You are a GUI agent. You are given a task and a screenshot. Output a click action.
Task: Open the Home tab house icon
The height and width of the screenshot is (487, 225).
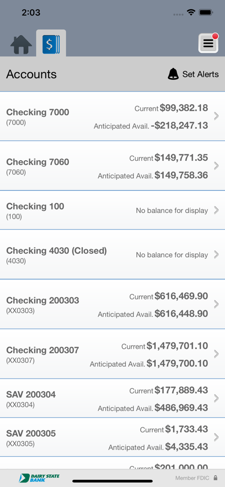pos(21,44)
